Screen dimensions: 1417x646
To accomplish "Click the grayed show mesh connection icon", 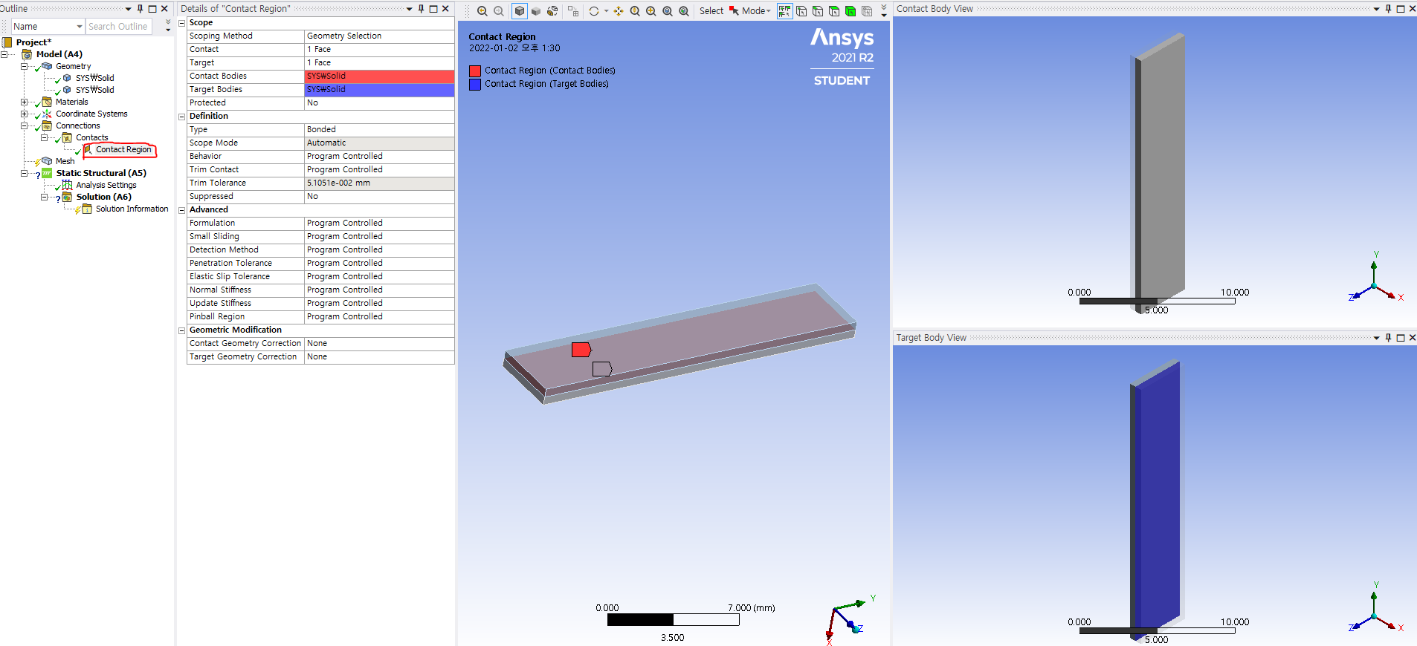I will (x=573, y=10).
